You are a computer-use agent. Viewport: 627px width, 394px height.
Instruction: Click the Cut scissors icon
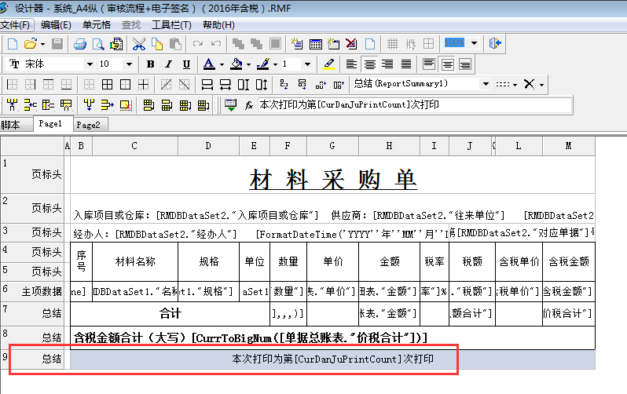coord(138,44)
